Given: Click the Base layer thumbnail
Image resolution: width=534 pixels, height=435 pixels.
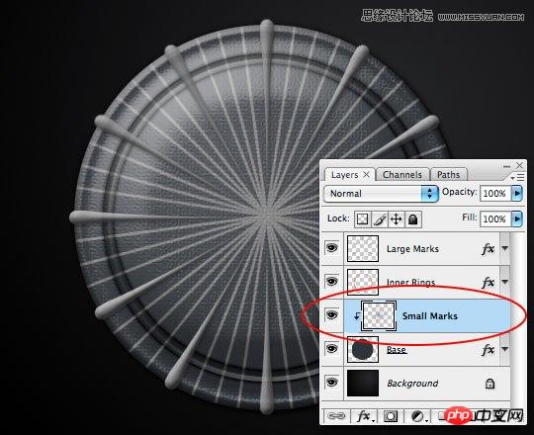Looking at the screenshot, I should pyautogui.click(x=363, y=349).
